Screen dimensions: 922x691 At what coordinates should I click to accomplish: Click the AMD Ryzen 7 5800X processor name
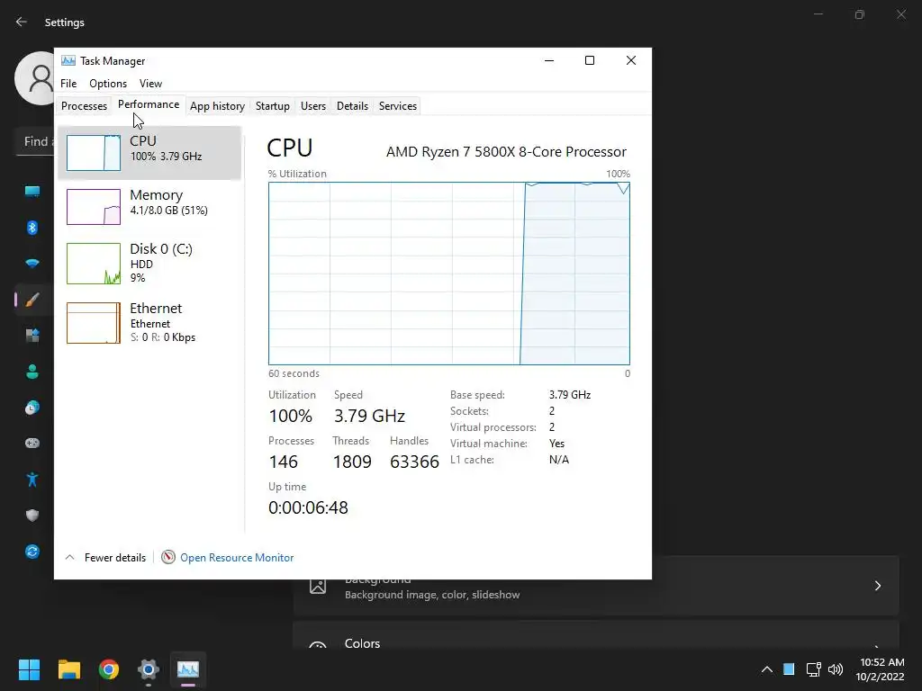click(x=506, y=151)
